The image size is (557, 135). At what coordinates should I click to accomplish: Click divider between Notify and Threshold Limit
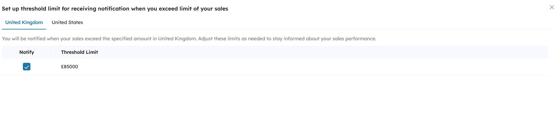pyautogui.click(x=51, y=52)
